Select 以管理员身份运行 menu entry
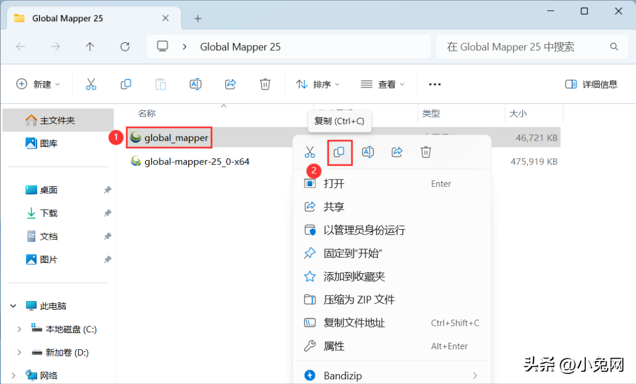 point(392,230)
